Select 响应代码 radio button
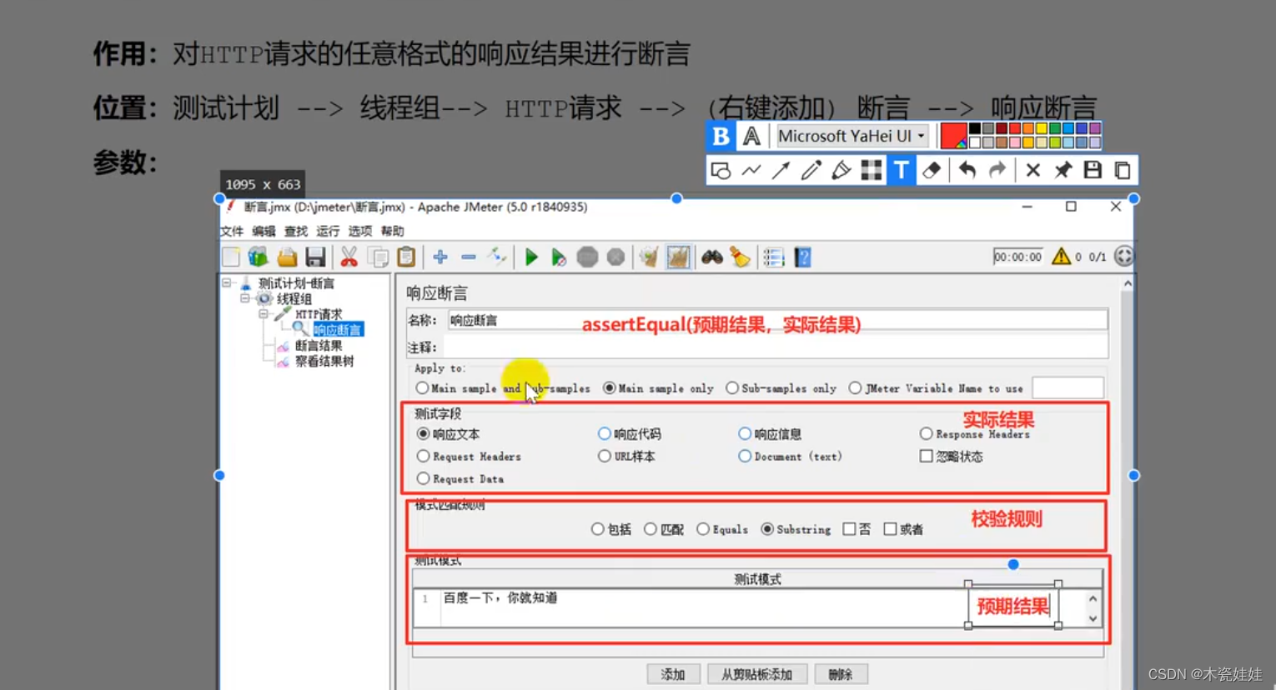 [x=605, y=433]
